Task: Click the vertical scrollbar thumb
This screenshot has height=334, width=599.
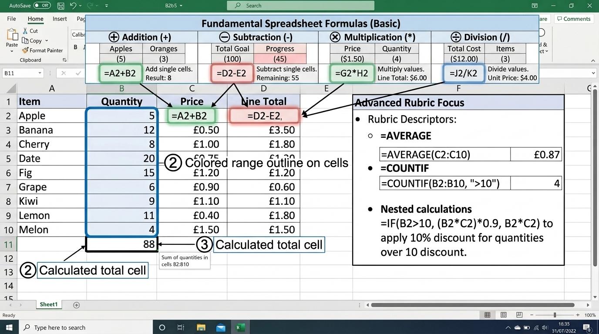Action: point(595,178)
